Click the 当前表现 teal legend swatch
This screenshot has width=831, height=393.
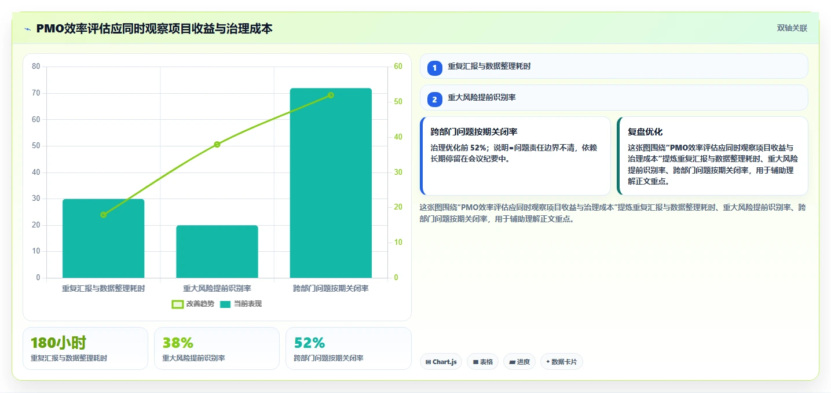pos(225,304)
